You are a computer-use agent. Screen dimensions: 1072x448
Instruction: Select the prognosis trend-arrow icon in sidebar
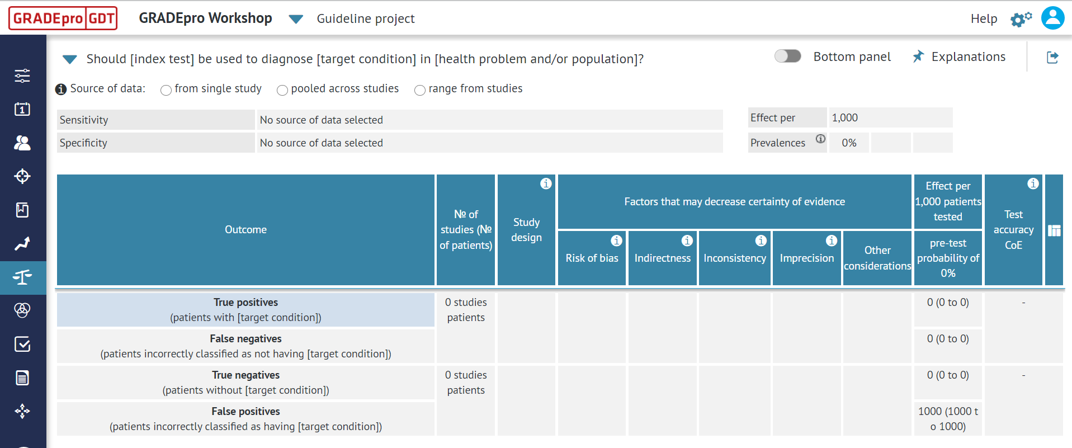[22, 244]
